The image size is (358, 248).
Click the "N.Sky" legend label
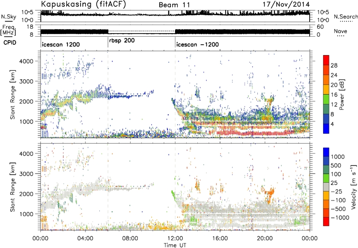pyautogui.click(x=9, y=17)
